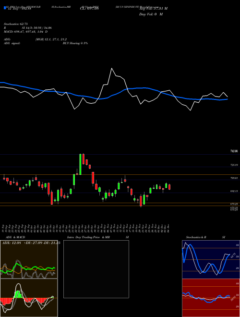Click the 'ADX signal:' label
240x317 pixels.
point(12,43)
